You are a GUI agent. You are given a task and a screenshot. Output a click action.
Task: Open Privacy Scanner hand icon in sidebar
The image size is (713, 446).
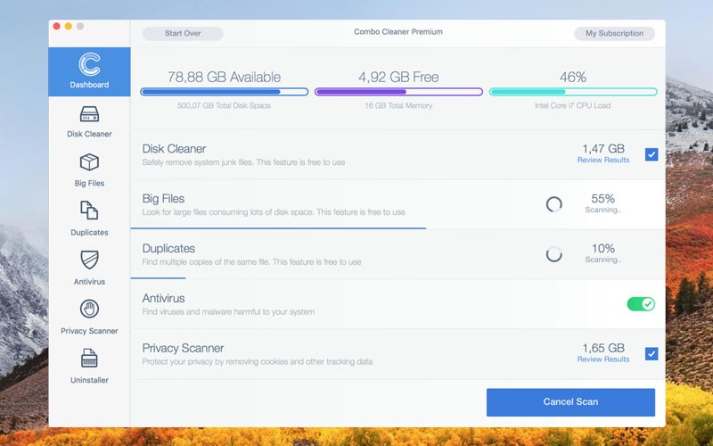(x=89, y=309)
